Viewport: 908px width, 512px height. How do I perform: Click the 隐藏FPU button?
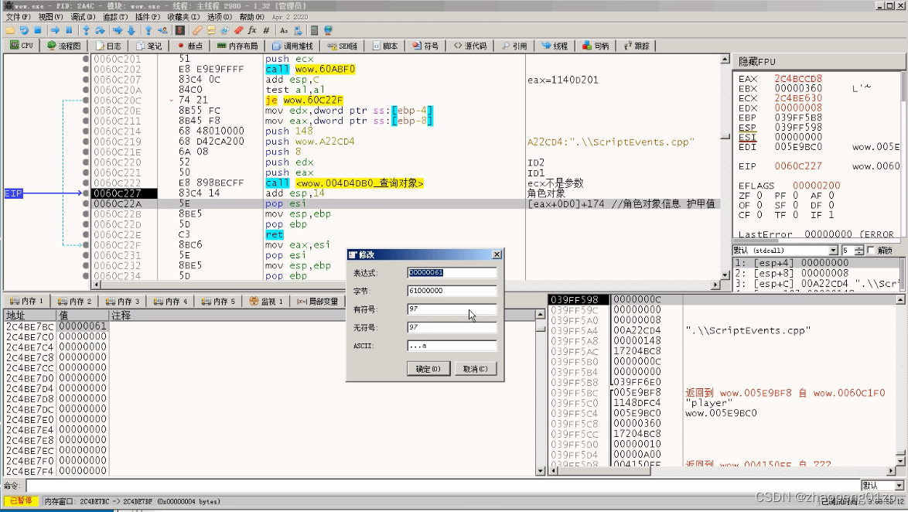tap(819, 61)
